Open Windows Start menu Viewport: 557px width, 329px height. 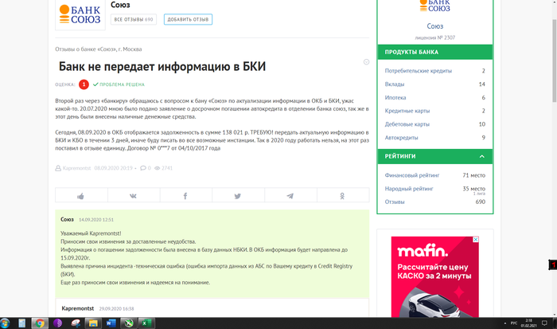click(5, 323)
